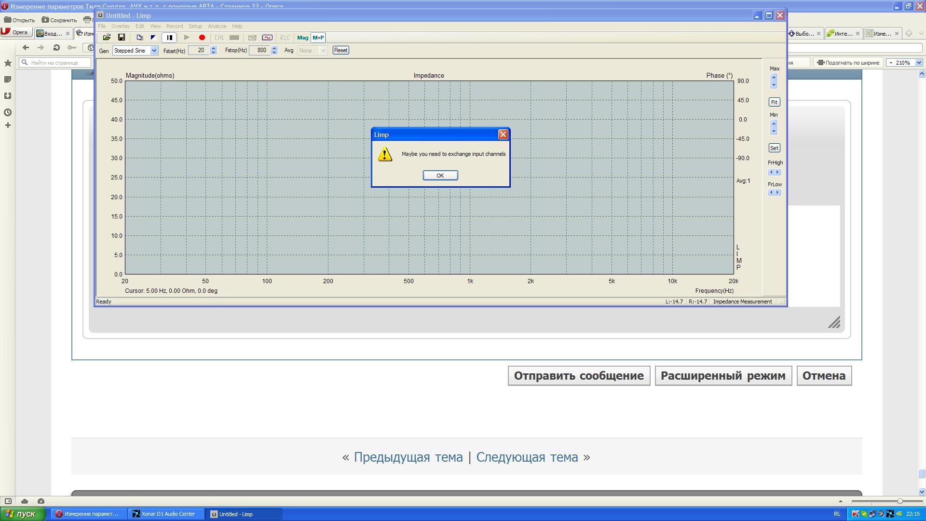Click the history clock icon in Opera sidebar
The image size is (926, 521).
coord(8,112)
